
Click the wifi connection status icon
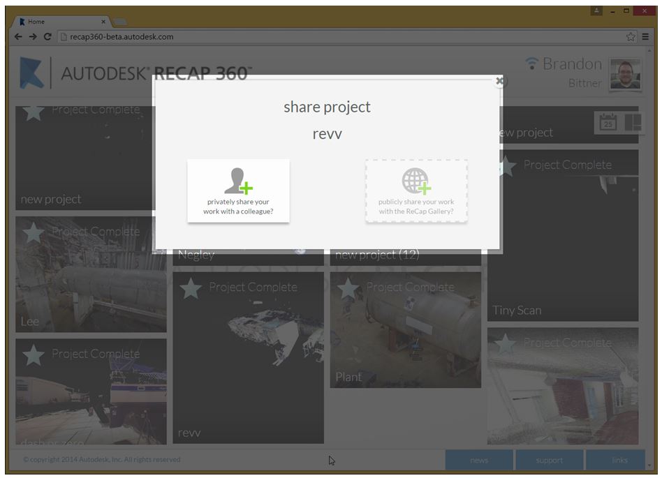[532, 64]
